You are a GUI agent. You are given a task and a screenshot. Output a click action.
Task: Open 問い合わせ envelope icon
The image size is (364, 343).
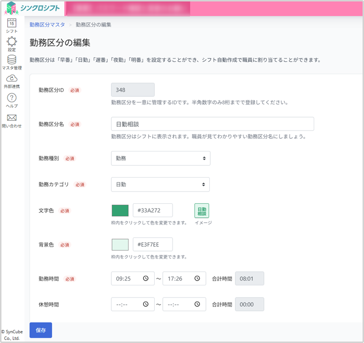[x=12, y=118]
